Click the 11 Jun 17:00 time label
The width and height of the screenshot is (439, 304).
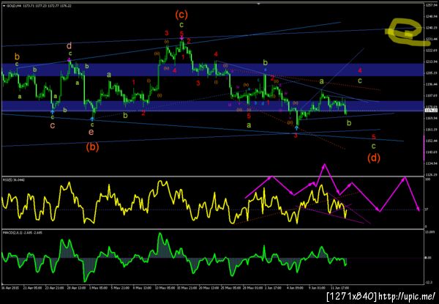(x=339, y=287)
